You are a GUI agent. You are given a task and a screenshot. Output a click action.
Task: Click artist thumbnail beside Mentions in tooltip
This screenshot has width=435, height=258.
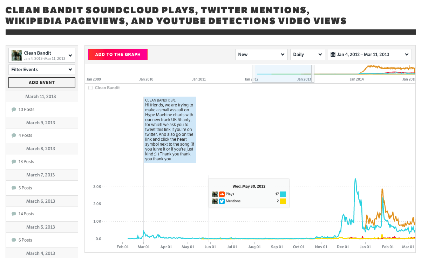coord(215,201)
